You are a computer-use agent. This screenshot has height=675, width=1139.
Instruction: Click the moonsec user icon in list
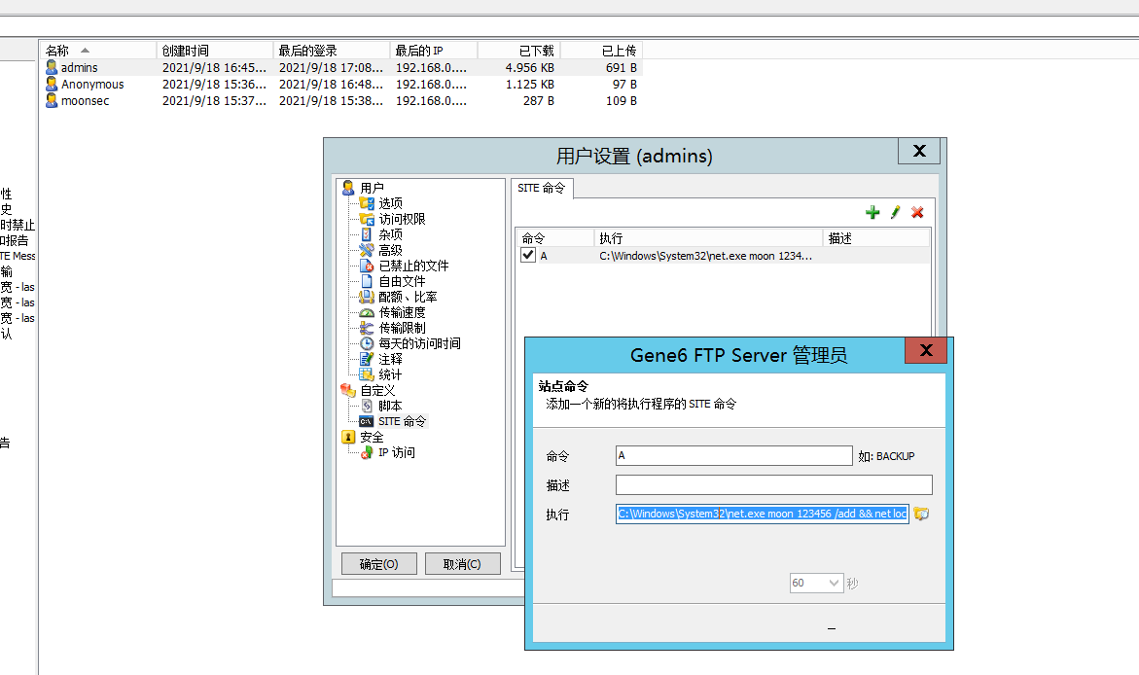[52, 100]
